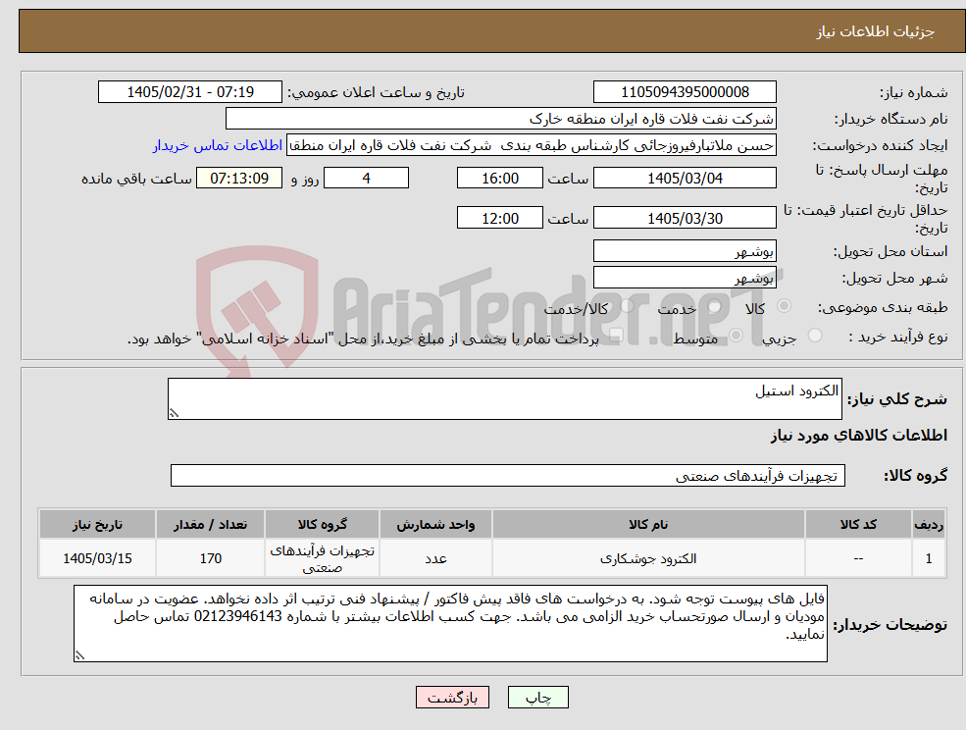Click the بازگشت (back) button
This screenshot has height=730, width=966.
click(452, 698)
